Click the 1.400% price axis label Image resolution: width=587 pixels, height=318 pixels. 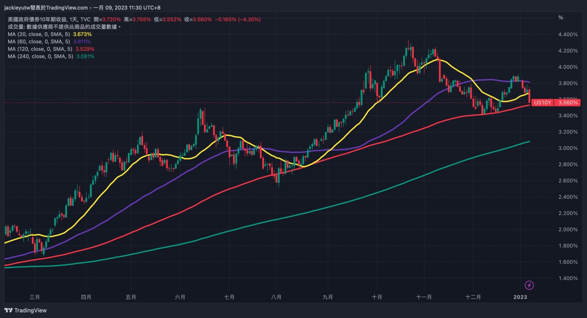click(568, 278)
